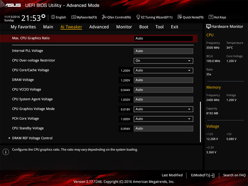Go to the Advanced tab

99,27
